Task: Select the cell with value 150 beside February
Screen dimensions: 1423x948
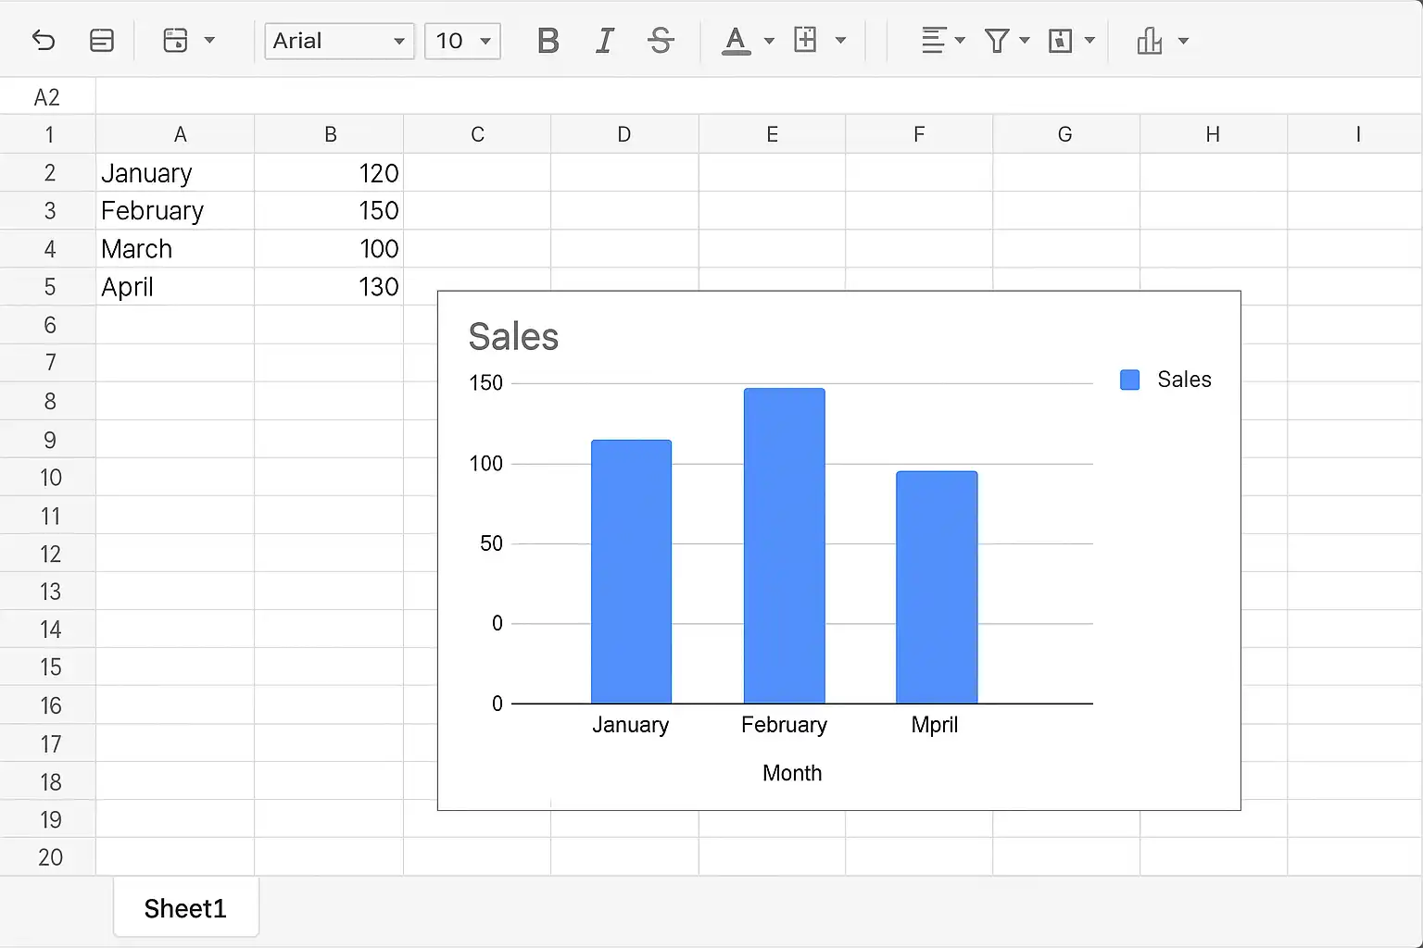Action: (329, 211)
